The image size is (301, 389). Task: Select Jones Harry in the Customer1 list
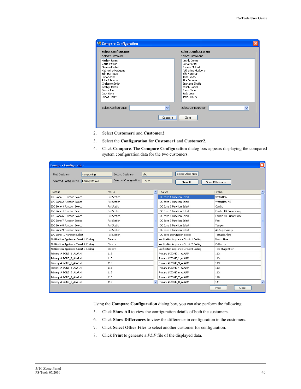[109, 97]
